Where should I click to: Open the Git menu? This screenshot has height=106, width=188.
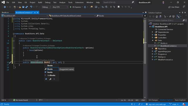pos(26,2)
